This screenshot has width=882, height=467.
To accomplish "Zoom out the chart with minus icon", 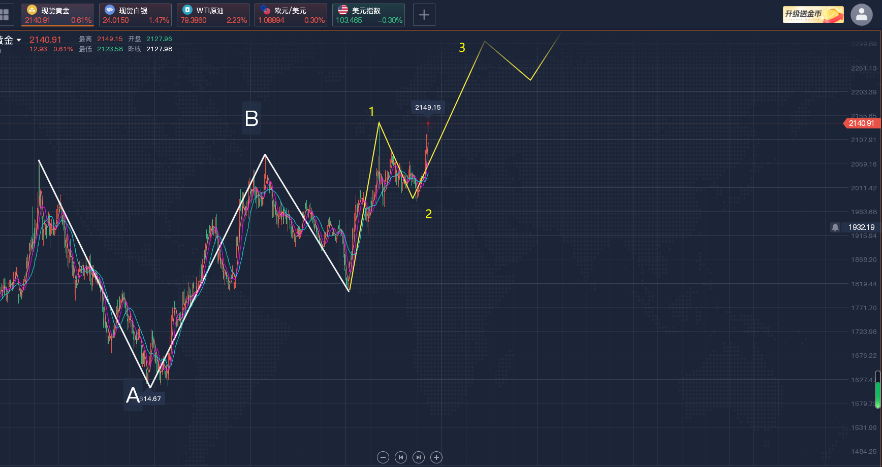I will [383, 457].
